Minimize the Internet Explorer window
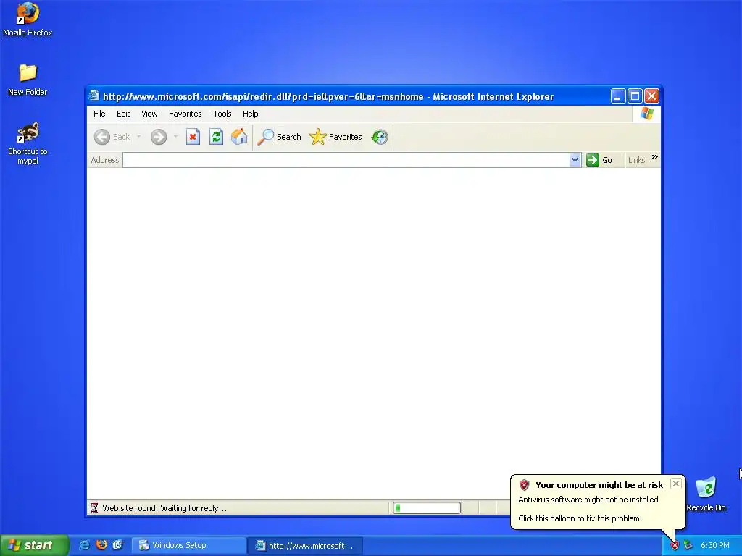The height and width of the screenshot is (556, 742). [x=617, y=96]
